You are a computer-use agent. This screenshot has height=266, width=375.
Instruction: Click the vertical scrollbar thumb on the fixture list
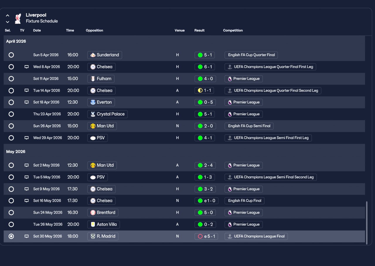[367, 223]
